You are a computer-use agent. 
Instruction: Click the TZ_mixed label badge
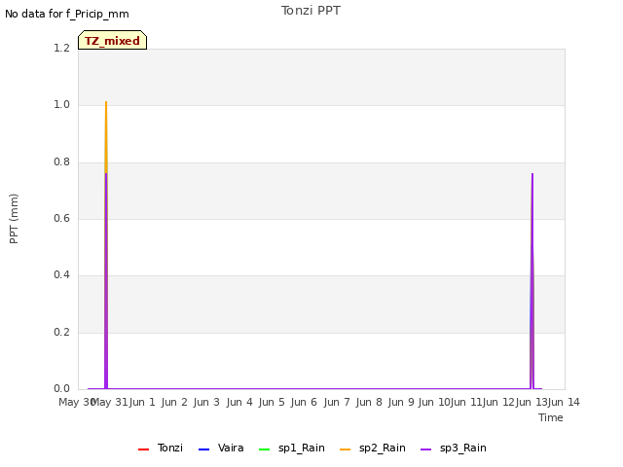[113, 40]
